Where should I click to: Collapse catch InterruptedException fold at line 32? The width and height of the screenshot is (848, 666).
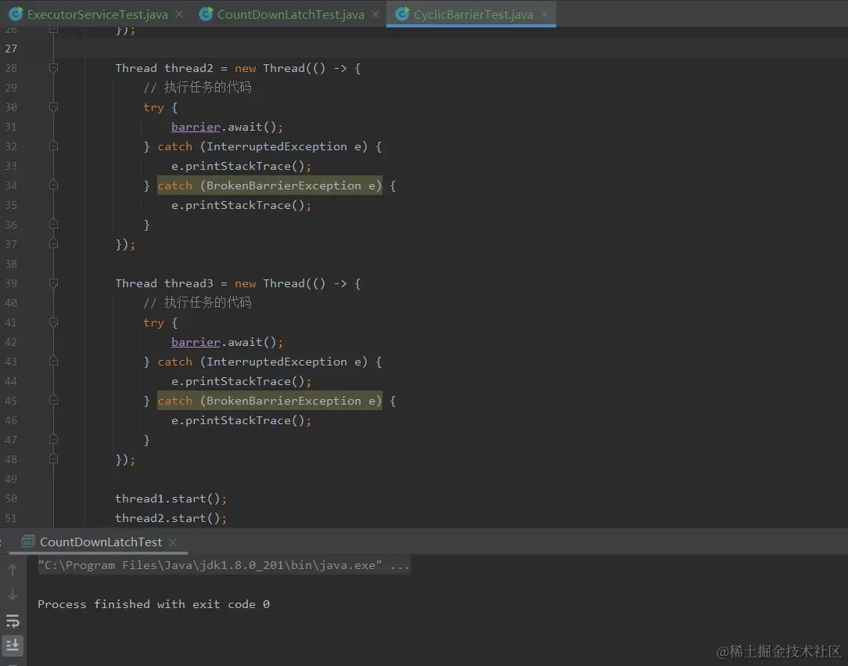(53, 146)
